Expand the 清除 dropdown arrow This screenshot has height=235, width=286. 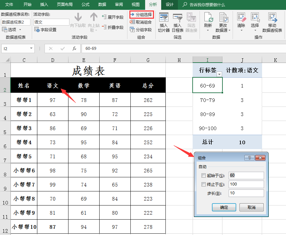(x=241, y=30)
